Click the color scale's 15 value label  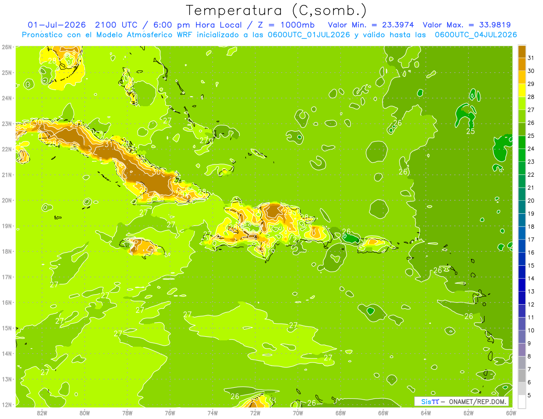(531, 265)
